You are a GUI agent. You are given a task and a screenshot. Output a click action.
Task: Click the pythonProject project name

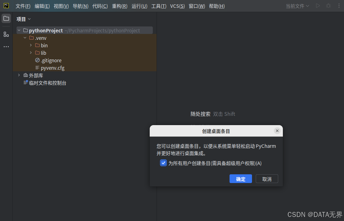coord(46,31)
